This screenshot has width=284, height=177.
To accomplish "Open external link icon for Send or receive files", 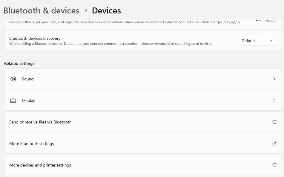I will point(274,122).
